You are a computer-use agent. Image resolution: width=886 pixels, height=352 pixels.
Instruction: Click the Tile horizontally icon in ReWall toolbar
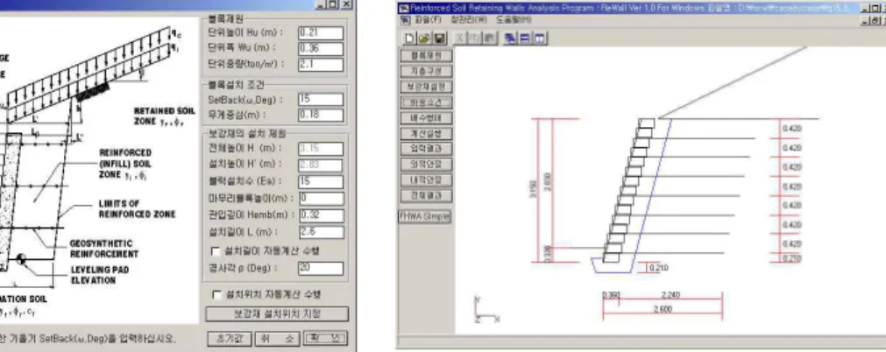pyautogui.click(x=525, y=39)
